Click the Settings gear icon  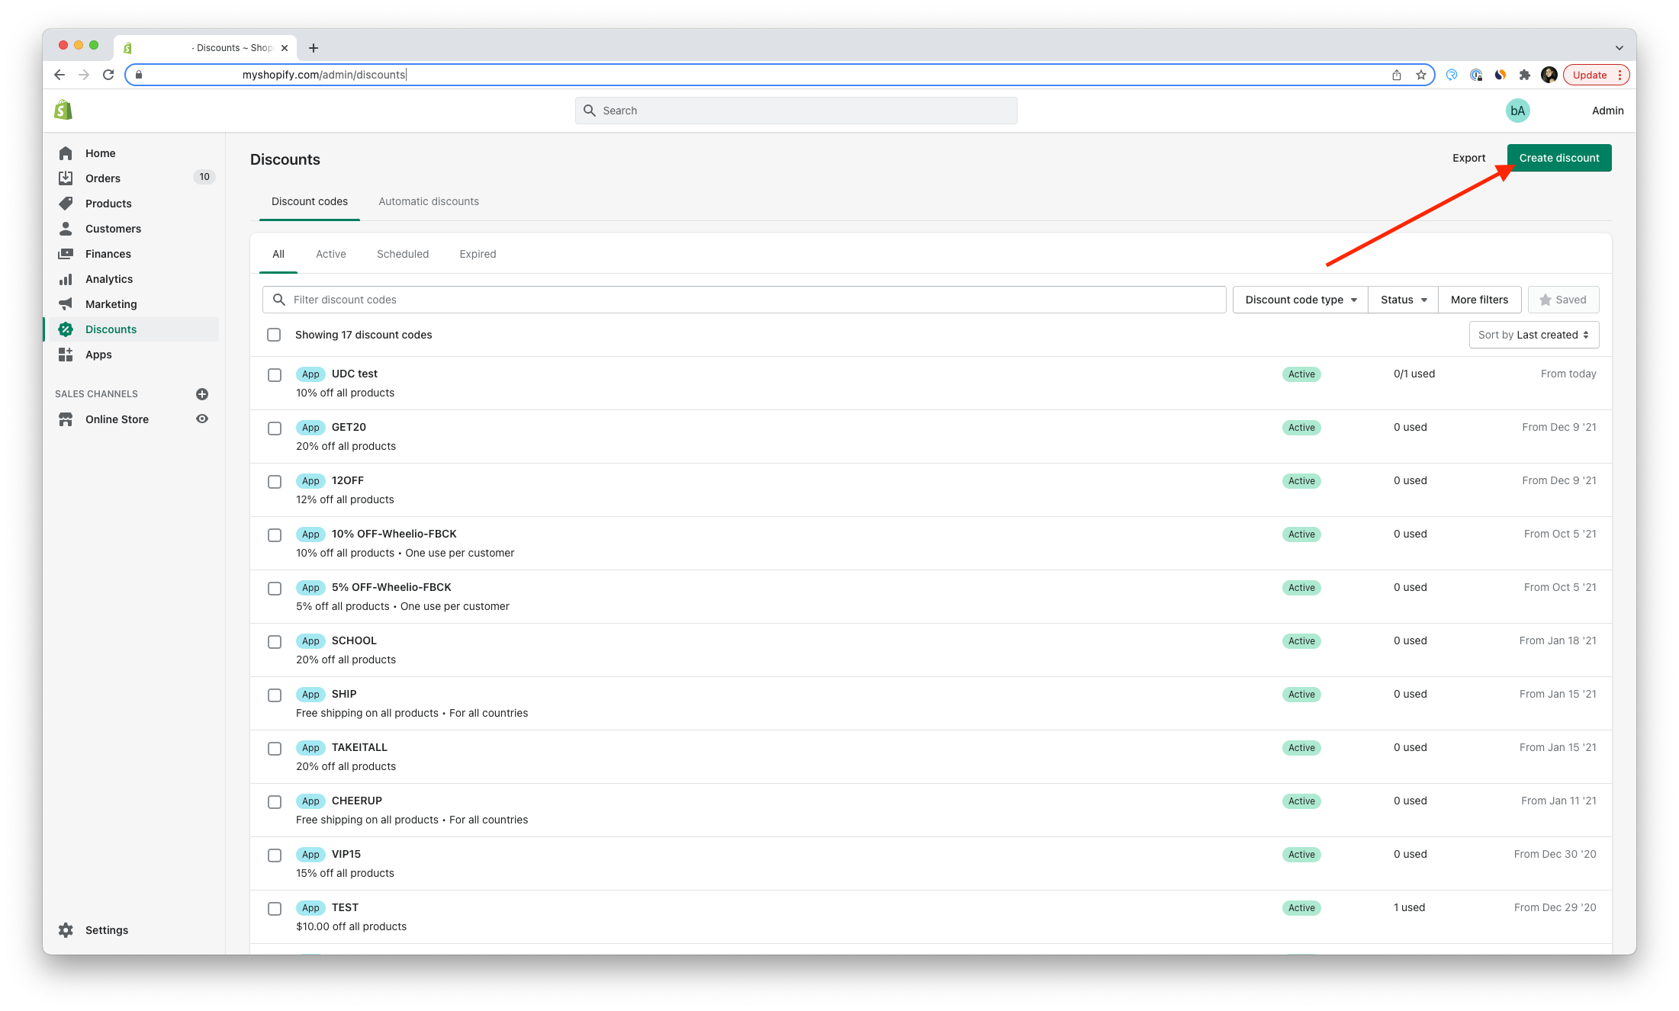[66, 930]
